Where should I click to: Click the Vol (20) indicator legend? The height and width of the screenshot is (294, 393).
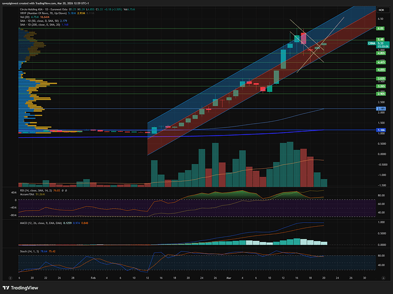click(25, 18)
